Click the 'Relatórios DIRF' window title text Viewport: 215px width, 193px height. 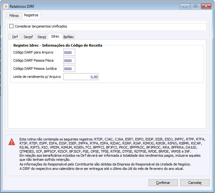(x=22, y=7)
